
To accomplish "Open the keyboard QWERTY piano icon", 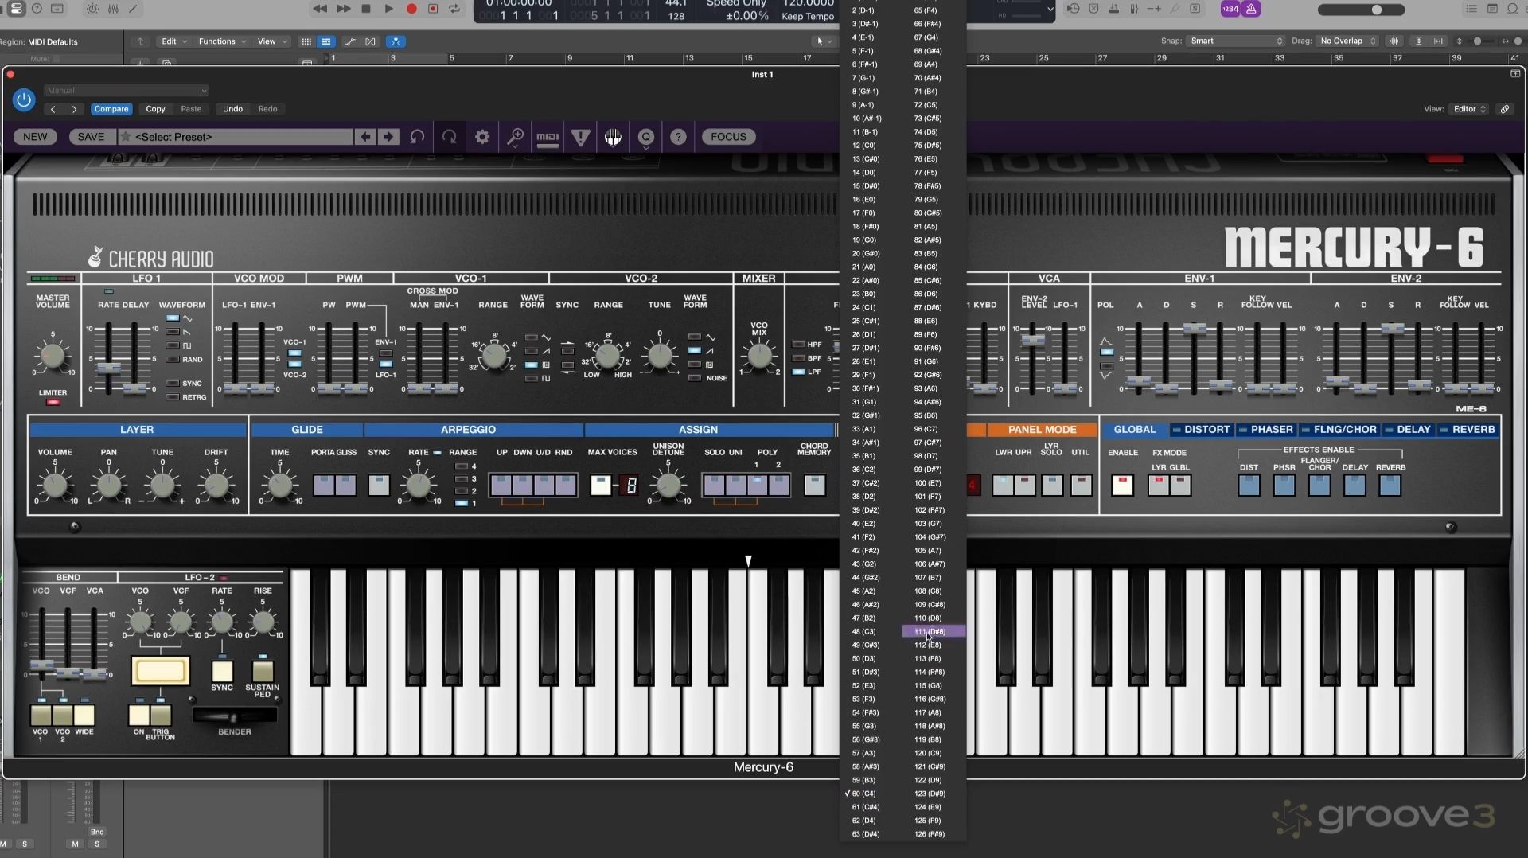I will [x=613, y=137].
